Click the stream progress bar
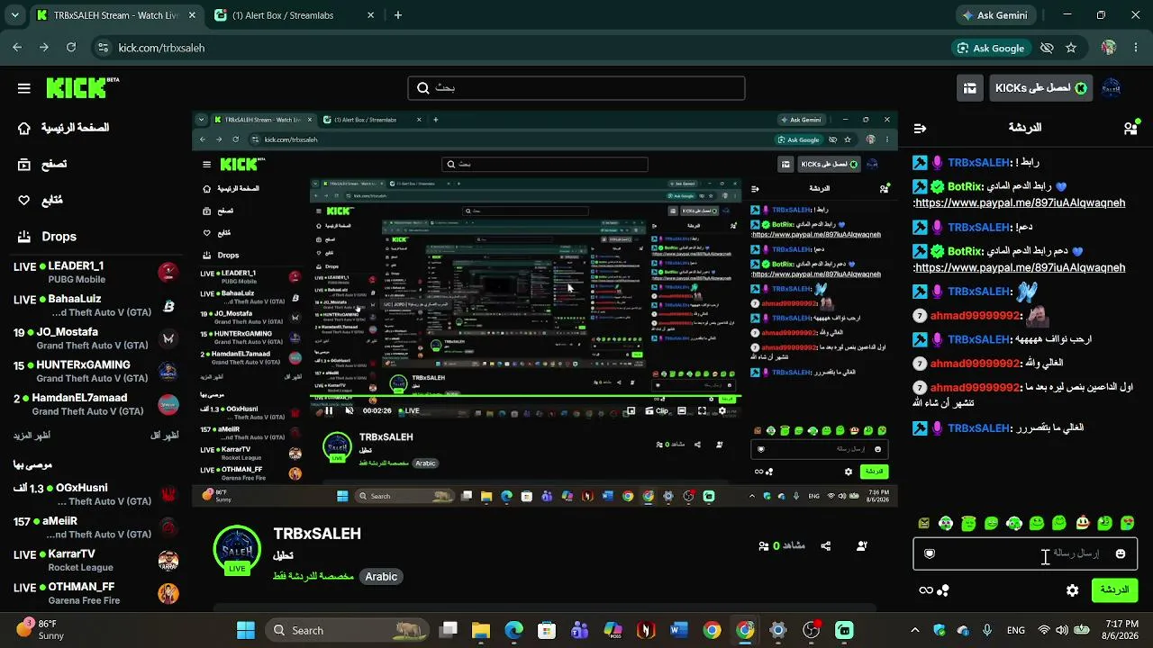This screenshot has width=1153, height=648. (x=525, y=398)
